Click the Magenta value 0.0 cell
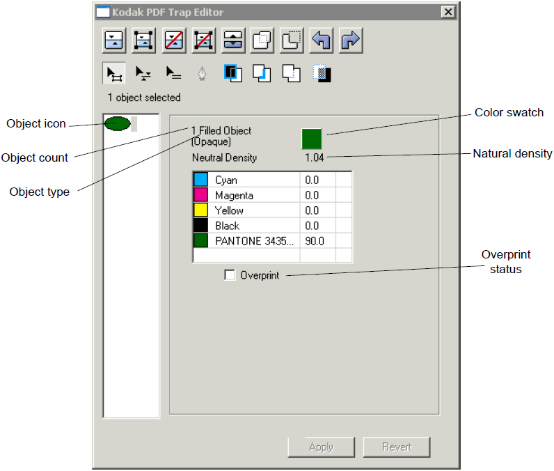 [x=317, y=196]
